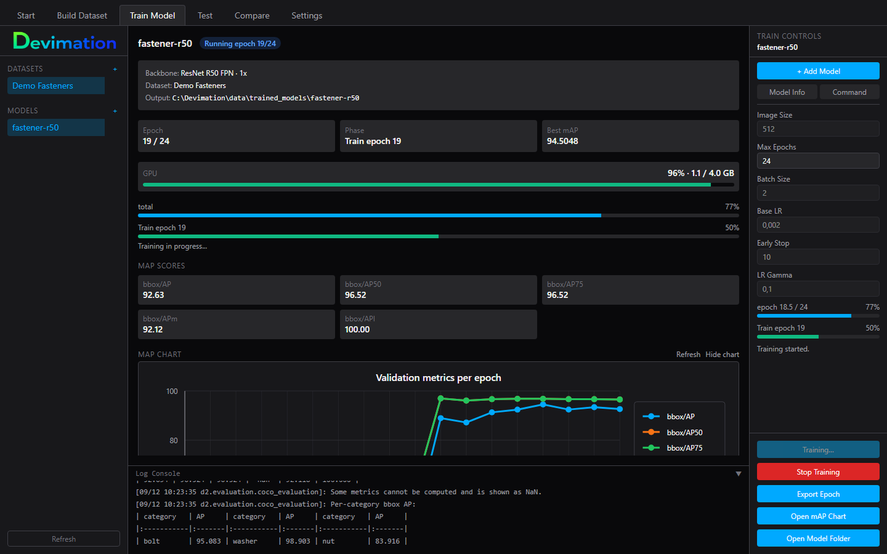
Task: Click the output path text
Action: tap(266, 98)
